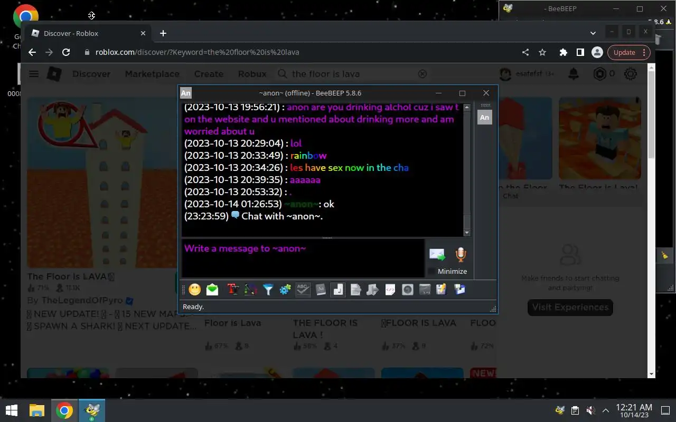Record a voice message with microphone icon
676x422 pixels.
pos(461,255)
